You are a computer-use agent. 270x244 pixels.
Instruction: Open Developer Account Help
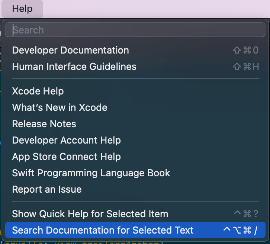coord(67,140)
